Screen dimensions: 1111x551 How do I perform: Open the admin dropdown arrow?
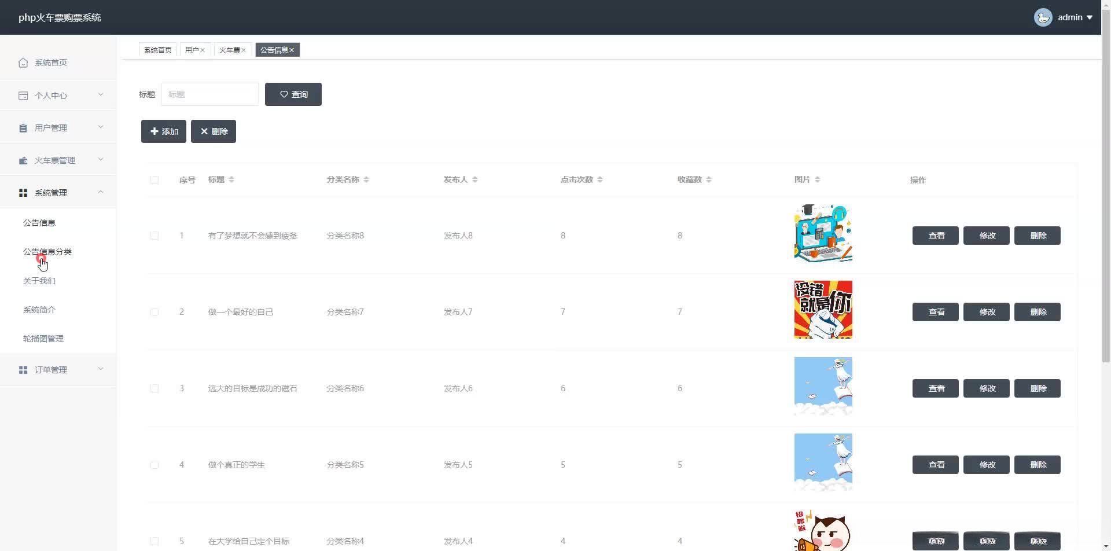pyautogui.click(x=1090, y=17)
